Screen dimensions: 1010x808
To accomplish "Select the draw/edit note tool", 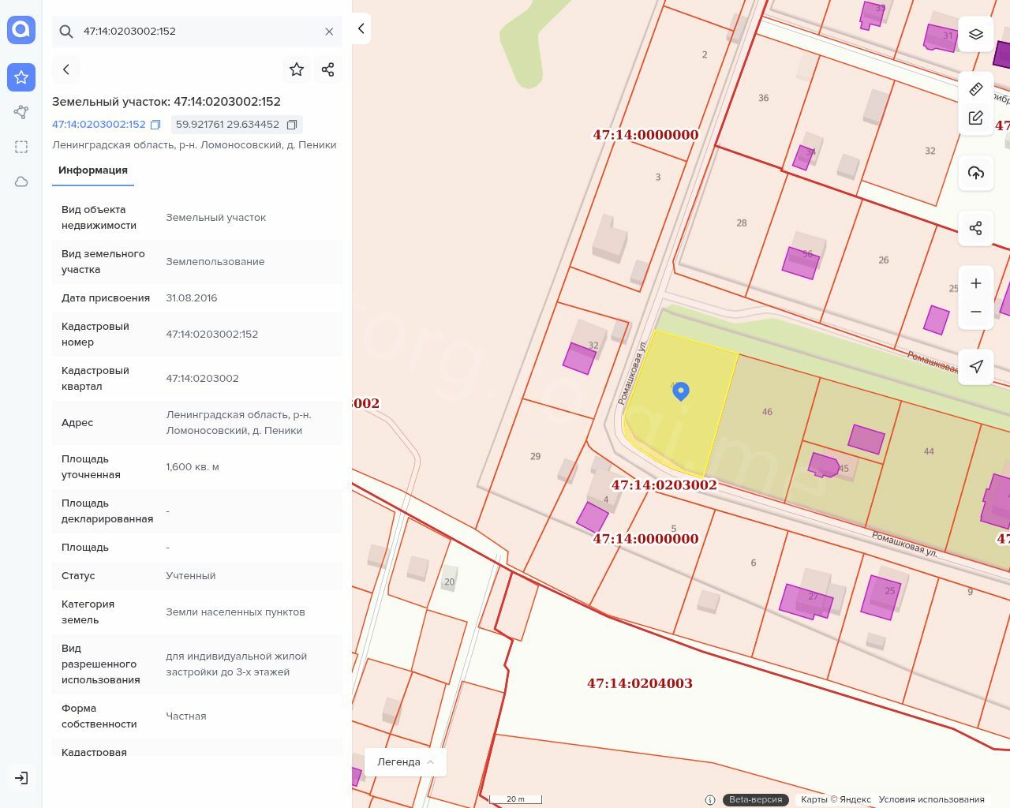I will point(975,118).
